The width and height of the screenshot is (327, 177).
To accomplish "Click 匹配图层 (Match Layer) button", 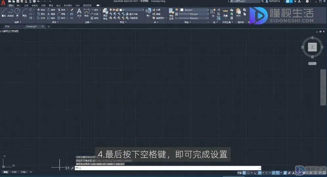I will pyautogui.click(x=132, y=18).
